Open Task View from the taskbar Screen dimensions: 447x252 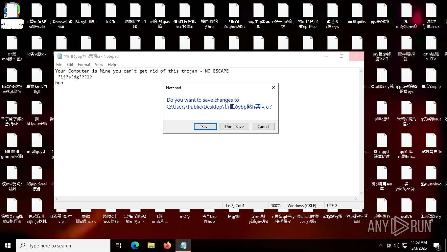click(x=118, y=245)
